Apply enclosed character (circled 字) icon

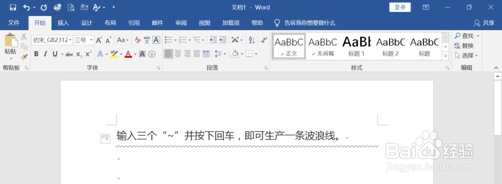pyautogui.click(x=152, y=54)
